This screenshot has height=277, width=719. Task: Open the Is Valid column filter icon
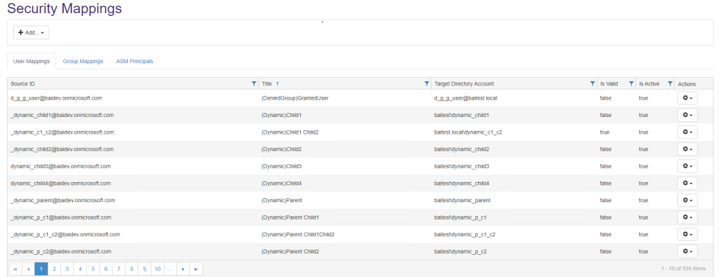point(631,84)
